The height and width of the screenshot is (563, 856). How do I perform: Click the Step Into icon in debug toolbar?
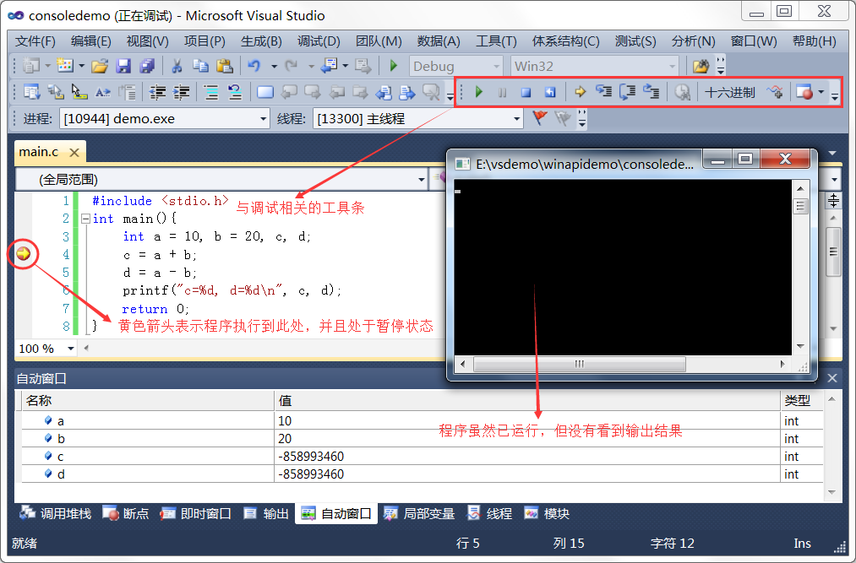click(604, 93)
